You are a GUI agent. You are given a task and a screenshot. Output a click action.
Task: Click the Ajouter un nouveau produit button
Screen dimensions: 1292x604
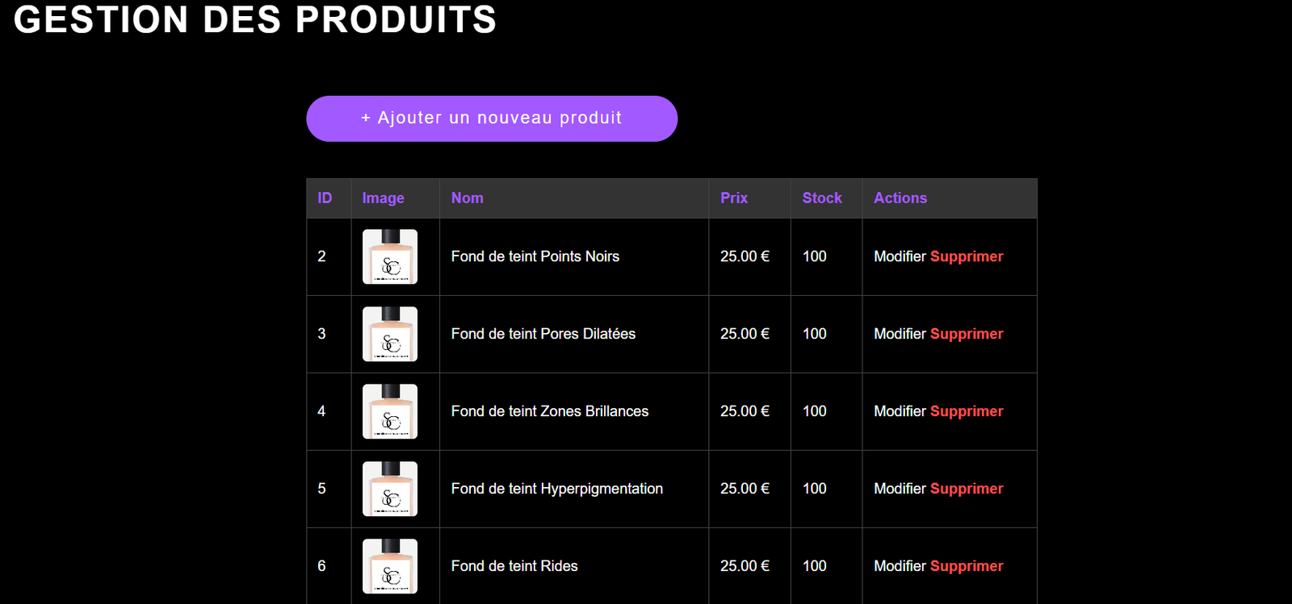point(491,119)
